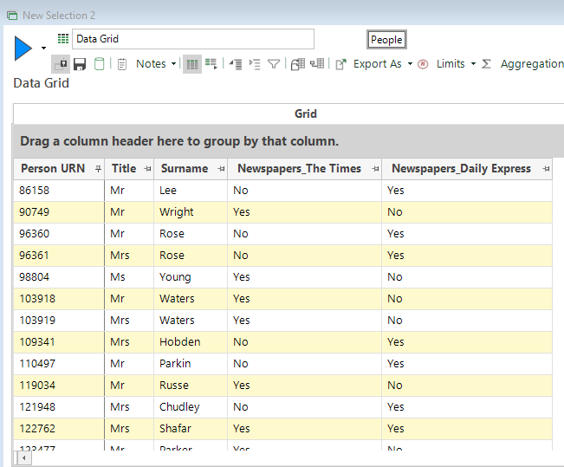Viewport: 564px width, 467px height.
Task: Click the Grid band header
Action: tap(305, 114)
